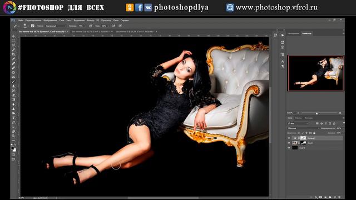Hide the Слой 2 layer

click(x=289, y=143)
